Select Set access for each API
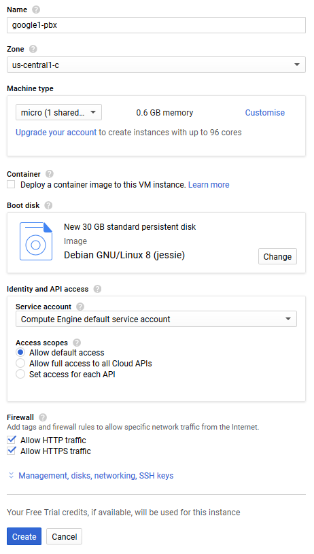The image size is (314, 554). point(20,374)
